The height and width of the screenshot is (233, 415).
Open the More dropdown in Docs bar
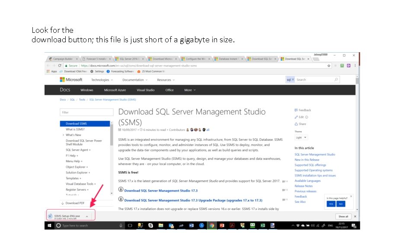[x=190, y=90]
